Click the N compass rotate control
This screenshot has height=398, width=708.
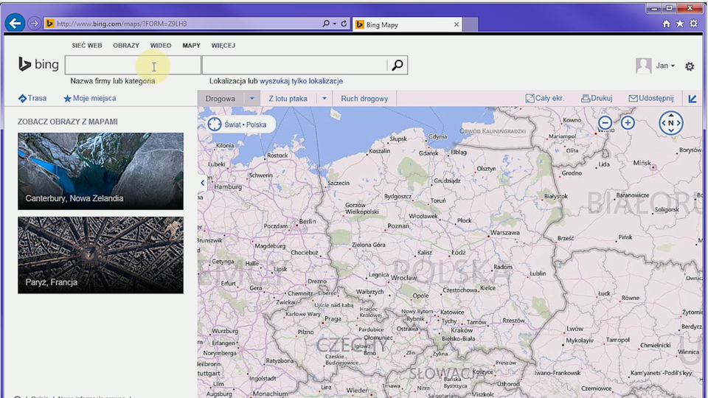coord(671,123)
